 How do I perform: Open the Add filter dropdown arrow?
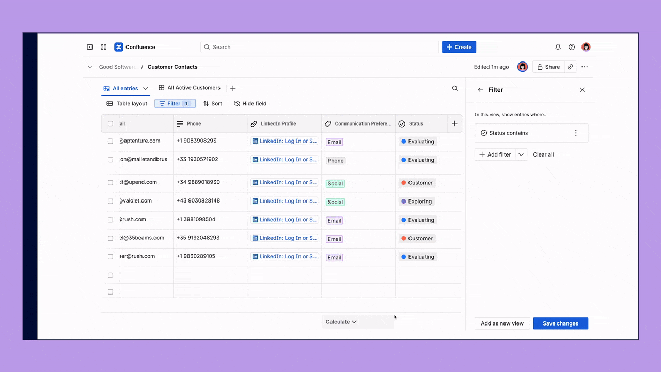[x=521, y=154]
